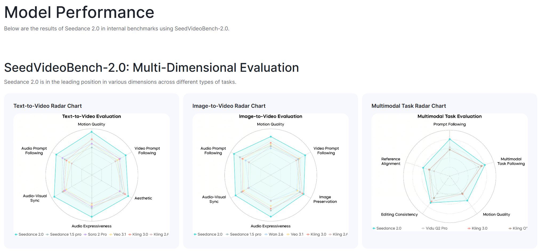
Task: Click the "Text-to-Video Radar Chart" card title
Action: (x=47, y=106)
